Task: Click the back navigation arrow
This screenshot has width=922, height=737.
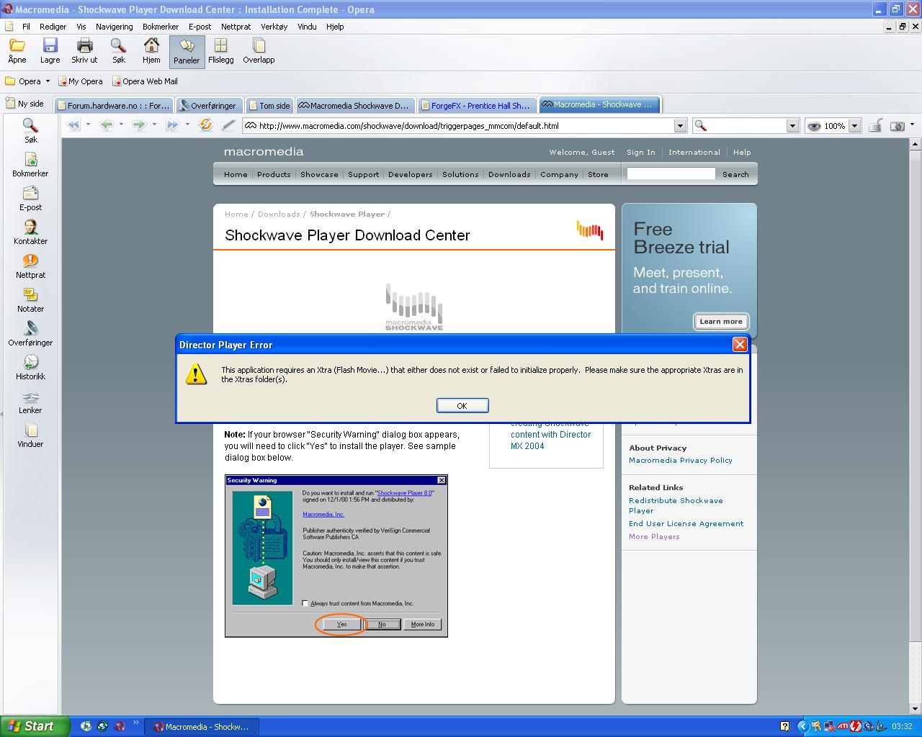Action: coord(107,125)
